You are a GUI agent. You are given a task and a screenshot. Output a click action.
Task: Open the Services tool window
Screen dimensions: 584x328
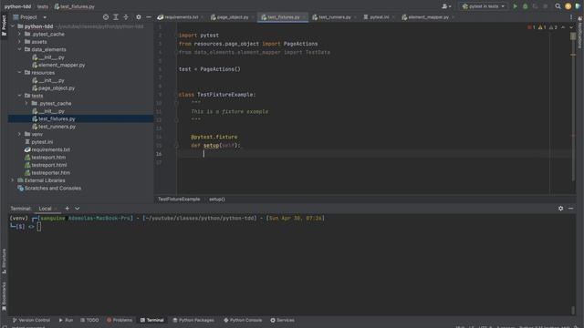282,320
